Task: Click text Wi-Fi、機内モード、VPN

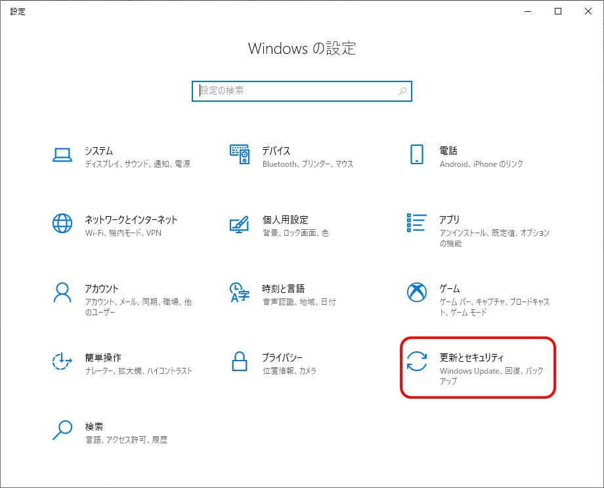Action: (x=123, y=233)
